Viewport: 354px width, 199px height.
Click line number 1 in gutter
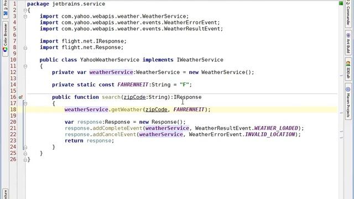coord(14,4)
